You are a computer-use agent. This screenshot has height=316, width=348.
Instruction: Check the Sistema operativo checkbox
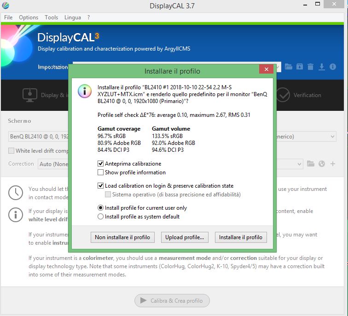(x=108, y=195)
